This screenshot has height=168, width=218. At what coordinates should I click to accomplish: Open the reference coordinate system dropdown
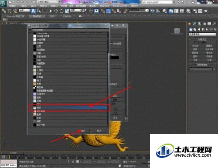coord(76,10)
